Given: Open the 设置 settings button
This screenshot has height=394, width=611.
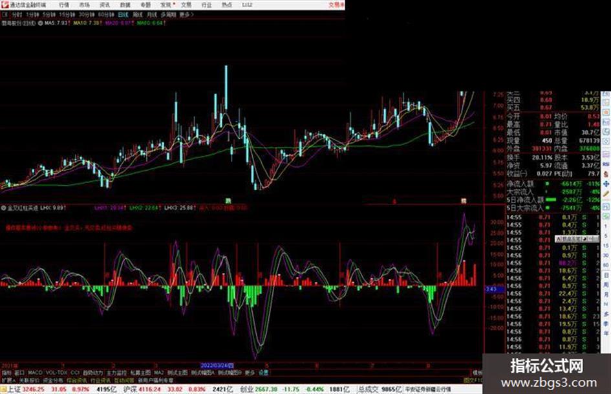Looking at the screenshot, I should click(x=263, y=373).
